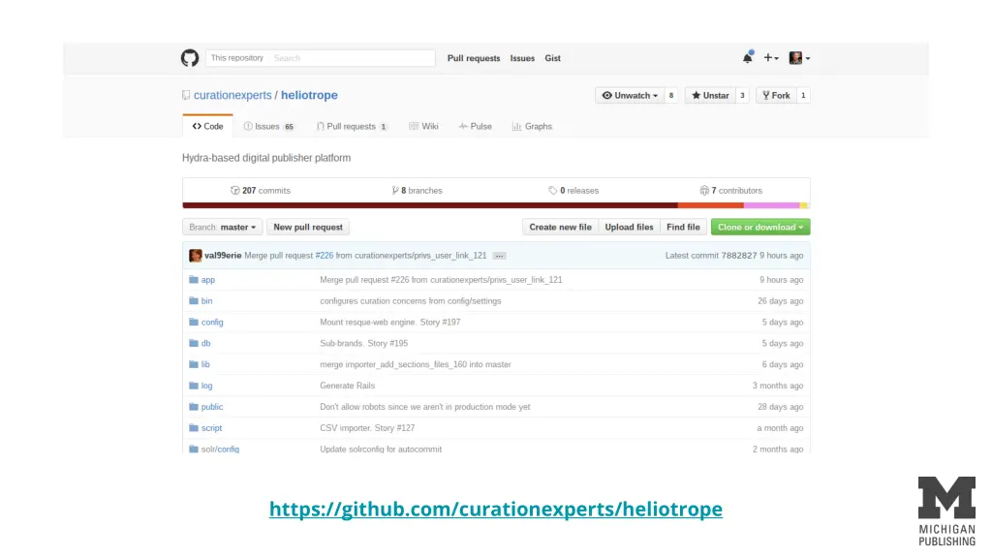Click the fork count 1
The height and width of the screenshot is (558, 992).
pyautogui.click(x=803, y=96)
